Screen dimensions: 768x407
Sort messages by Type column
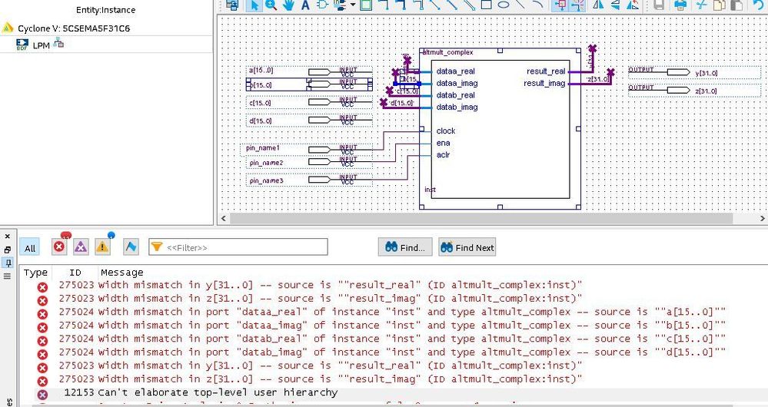point(36,273)
